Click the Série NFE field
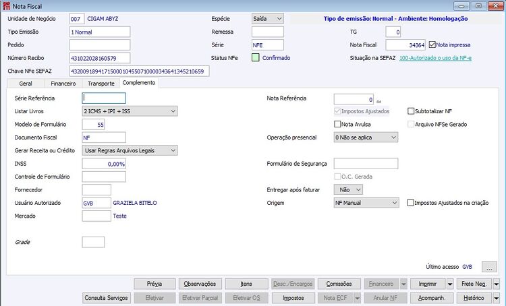The height and width of the screenshot is (306, 506). pyautogui.click(x=268, y=44)
